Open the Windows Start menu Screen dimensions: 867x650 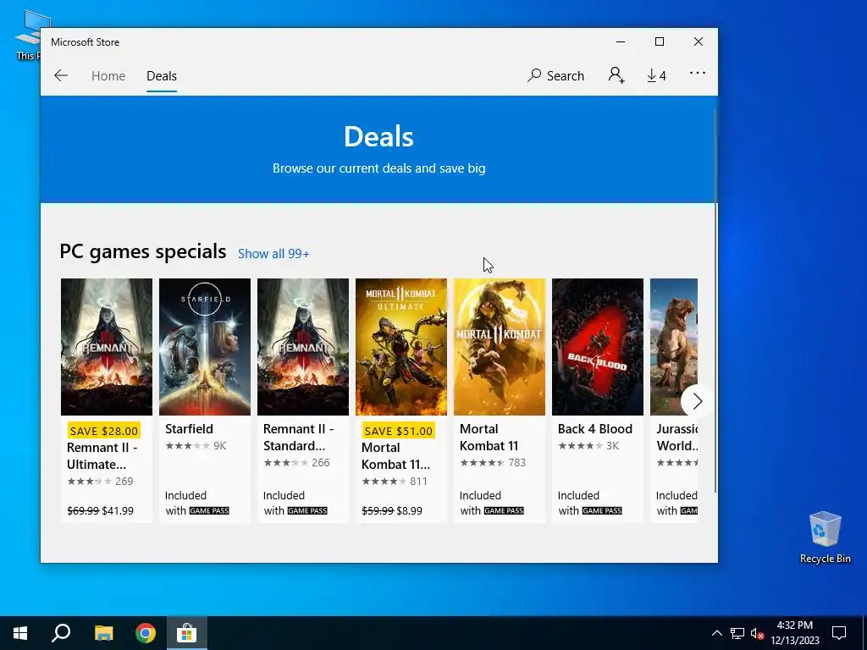[20, 633]
